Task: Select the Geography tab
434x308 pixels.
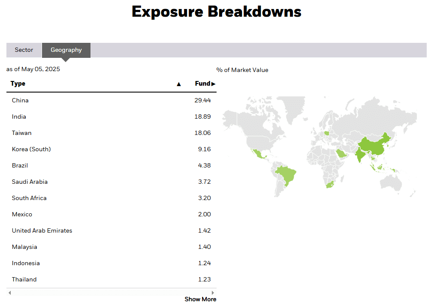Action: pos(66,50)
